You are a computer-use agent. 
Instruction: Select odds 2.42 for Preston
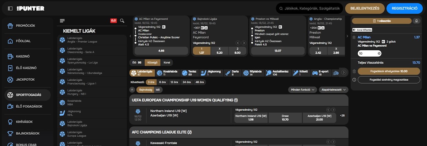[318, 51]
